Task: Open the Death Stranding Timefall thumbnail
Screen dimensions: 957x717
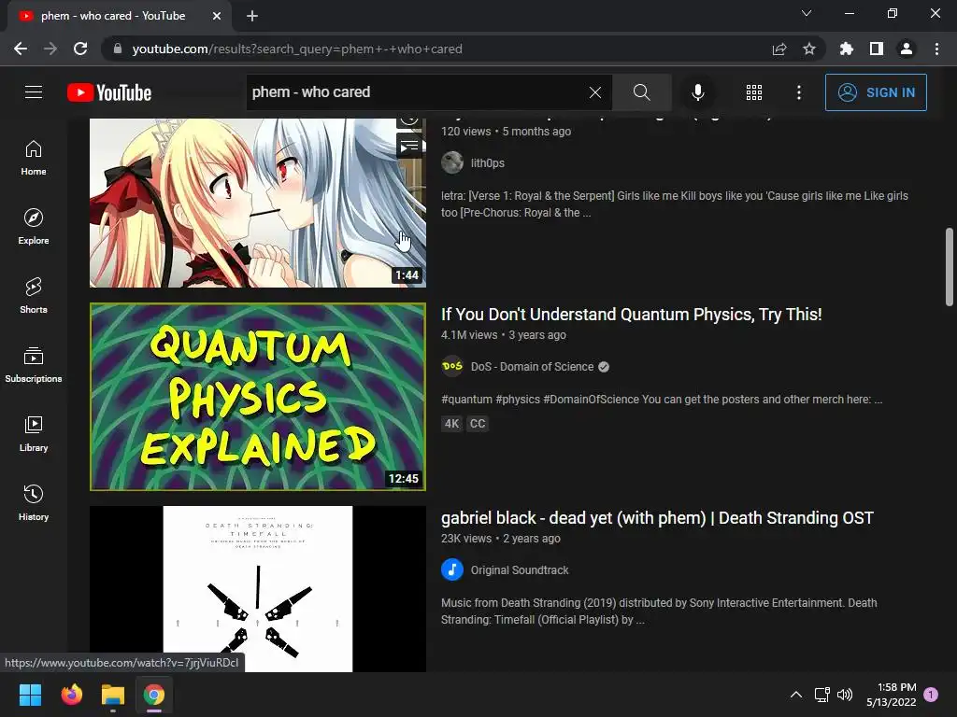Action: click(258, 588)
